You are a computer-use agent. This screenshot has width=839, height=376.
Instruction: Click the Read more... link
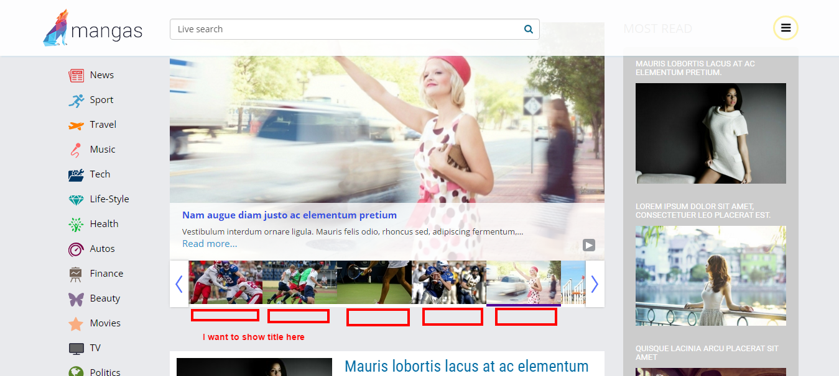click(210, 244)
